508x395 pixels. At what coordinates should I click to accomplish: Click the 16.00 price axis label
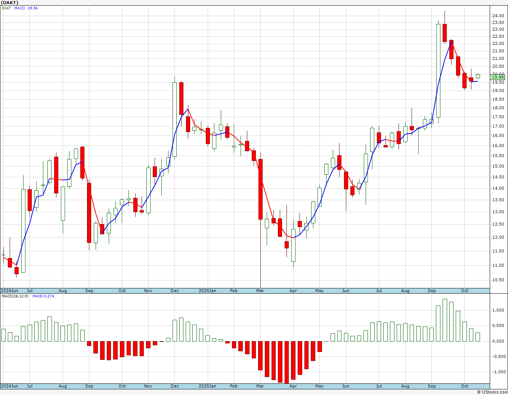pos(498,146)
